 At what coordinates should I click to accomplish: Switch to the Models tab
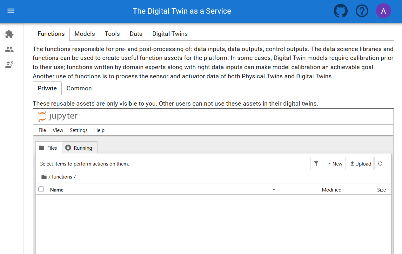click(85, 34)
